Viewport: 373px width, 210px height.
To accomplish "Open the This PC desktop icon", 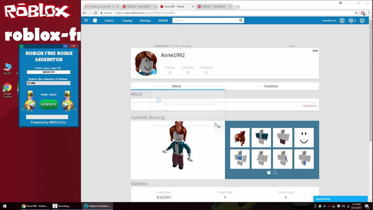I will coord(8,69).
